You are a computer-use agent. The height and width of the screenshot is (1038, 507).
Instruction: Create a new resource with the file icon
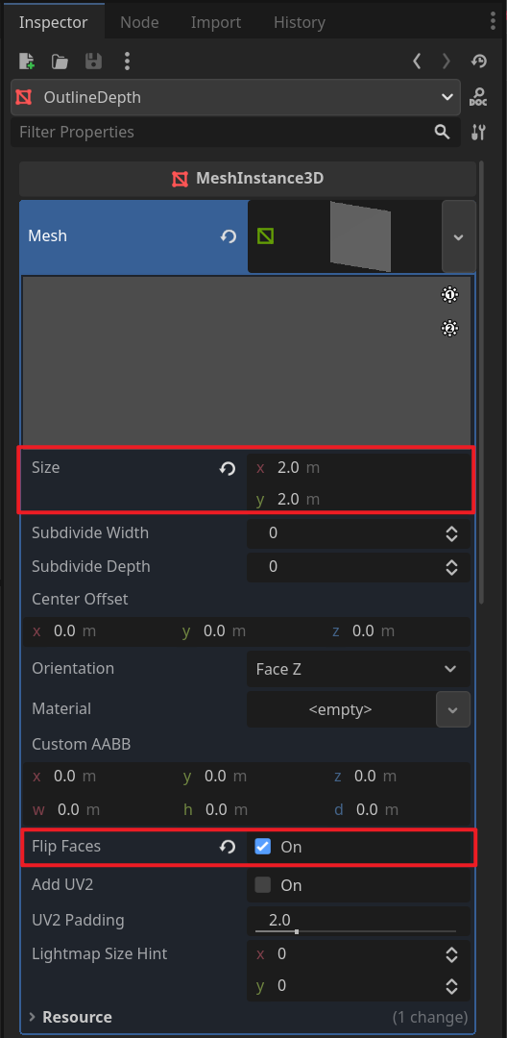click(27, 62)
